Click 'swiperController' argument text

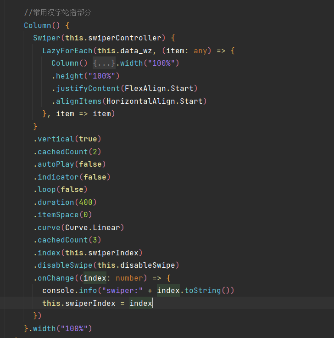coord(125,38)
